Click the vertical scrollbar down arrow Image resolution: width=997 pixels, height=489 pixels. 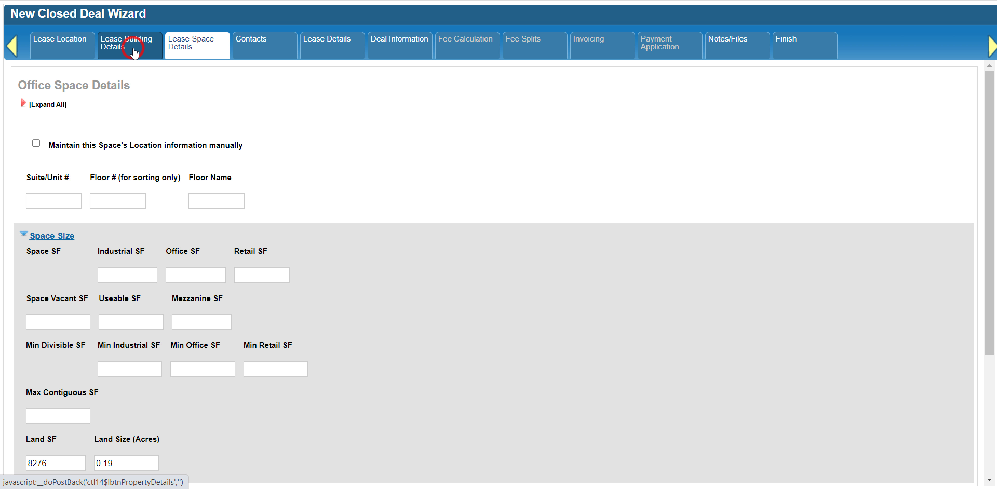click(989, 480)
